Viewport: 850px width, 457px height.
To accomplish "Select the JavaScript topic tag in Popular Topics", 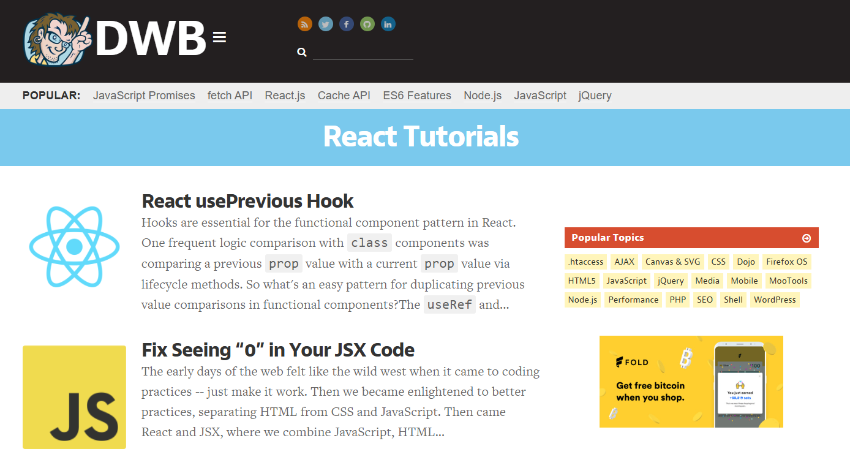I will click(x=626, y=281).
